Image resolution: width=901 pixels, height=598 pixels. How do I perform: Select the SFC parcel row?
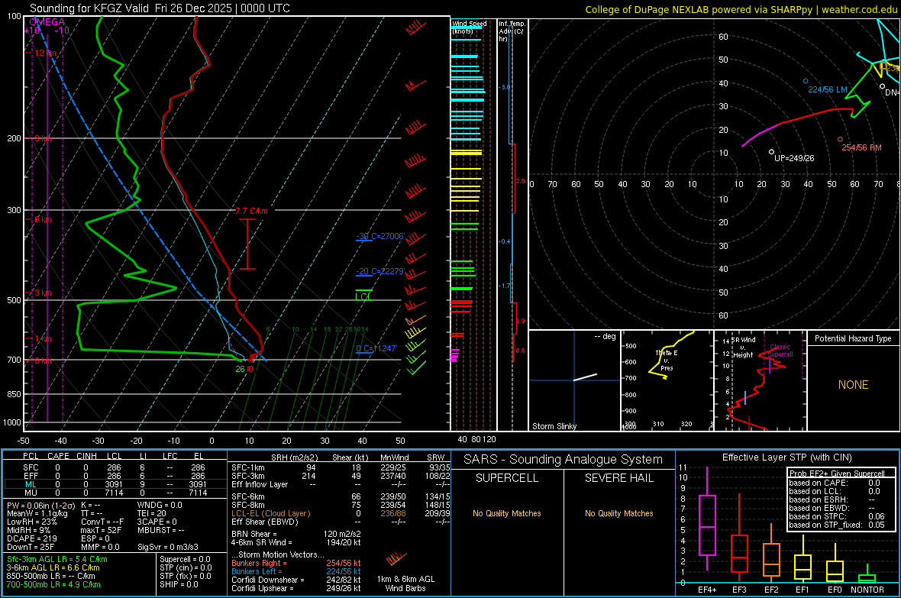point(115,467)
